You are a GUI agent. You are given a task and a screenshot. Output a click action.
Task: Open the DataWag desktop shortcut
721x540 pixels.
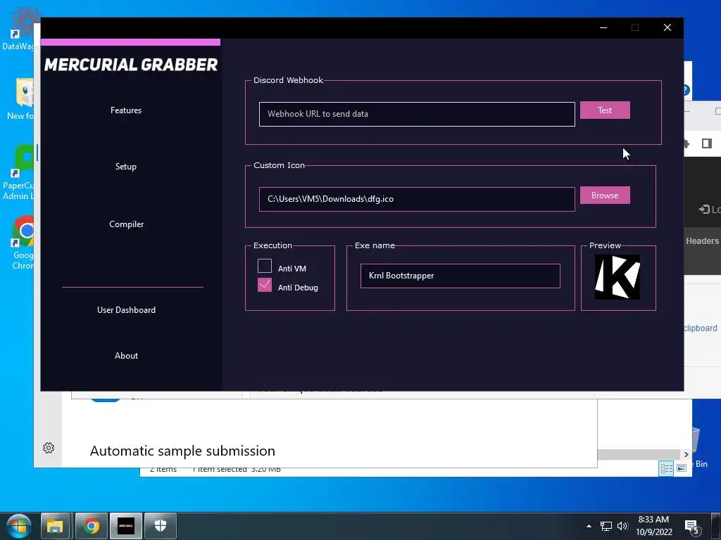coord(18,30)
